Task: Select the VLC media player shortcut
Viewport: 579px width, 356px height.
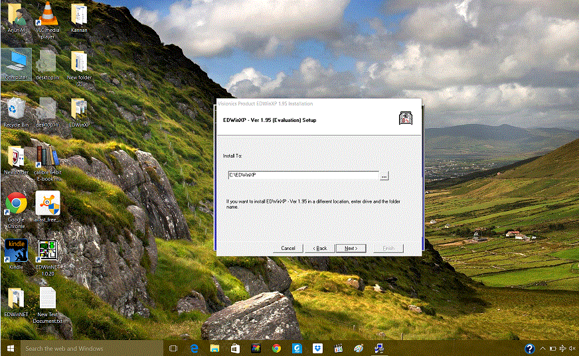Action: [x=48, y=21]
